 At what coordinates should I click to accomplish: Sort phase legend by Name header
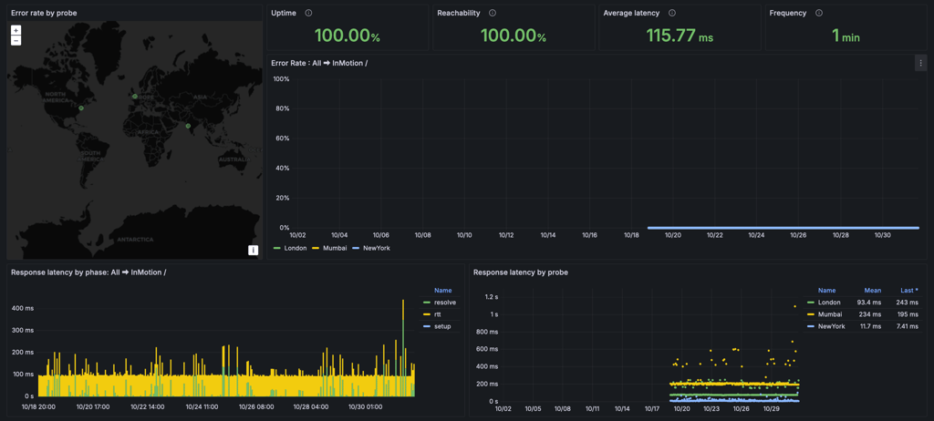point(442,291)
